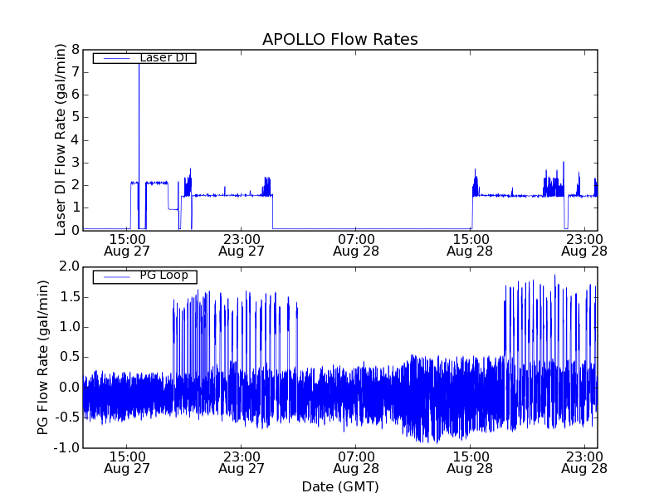Select the 'Laser DI' legend entry
664x498 pixels.
coord(144,57)
